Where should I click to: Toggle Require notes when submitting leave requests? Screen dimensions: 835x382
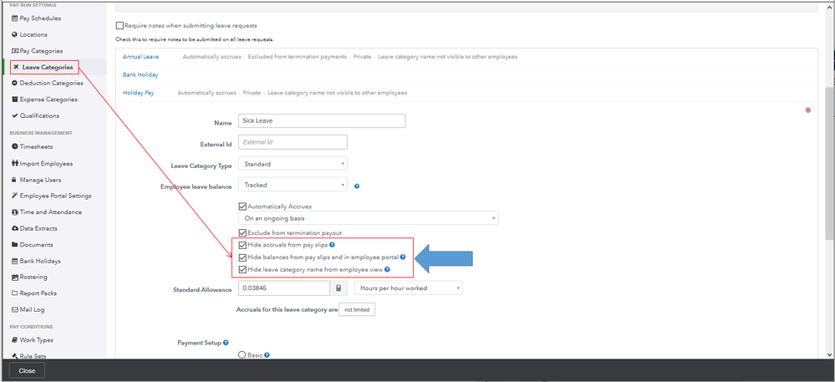click(x=120, y=26)
